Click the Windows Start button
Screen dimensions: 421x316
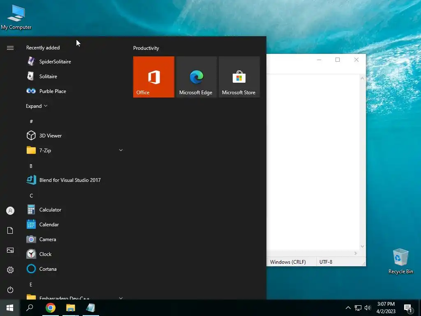(x=10, y=308)
